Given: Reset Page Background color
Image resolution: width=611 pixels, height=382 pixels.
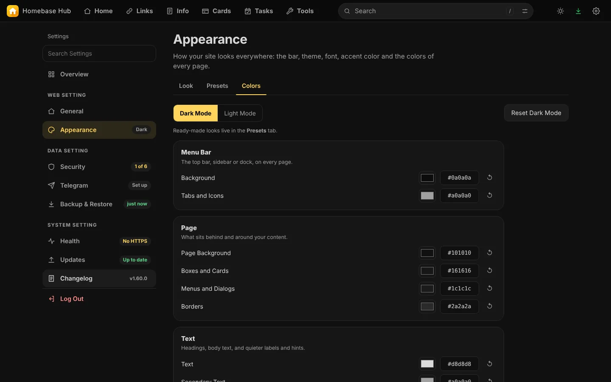Looking at the screenshot, I should pos(490,253).
